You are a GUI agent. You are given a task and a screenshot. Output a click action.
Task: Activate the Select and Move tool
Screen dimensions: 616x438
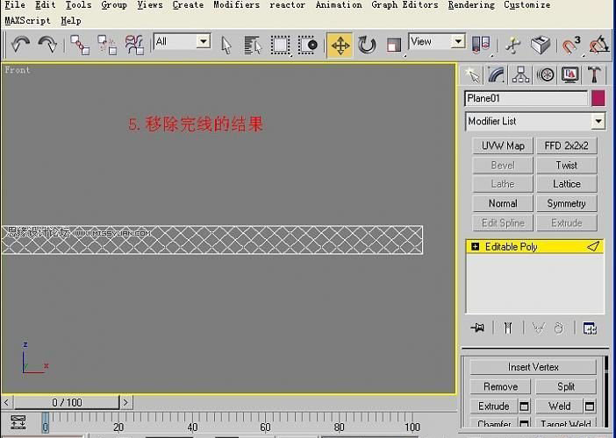tap(340, 45)
